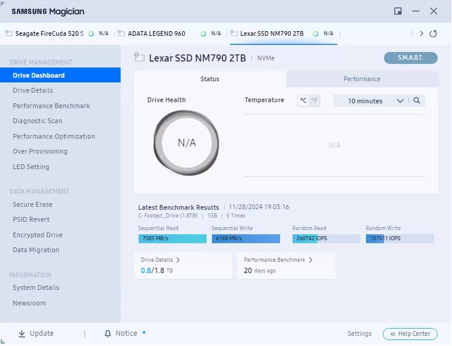Image resolution: width=452 pixels, height=346 pixels.
Task: Open Diagnostic Scan in sidebar
Action: click(38, 121)
